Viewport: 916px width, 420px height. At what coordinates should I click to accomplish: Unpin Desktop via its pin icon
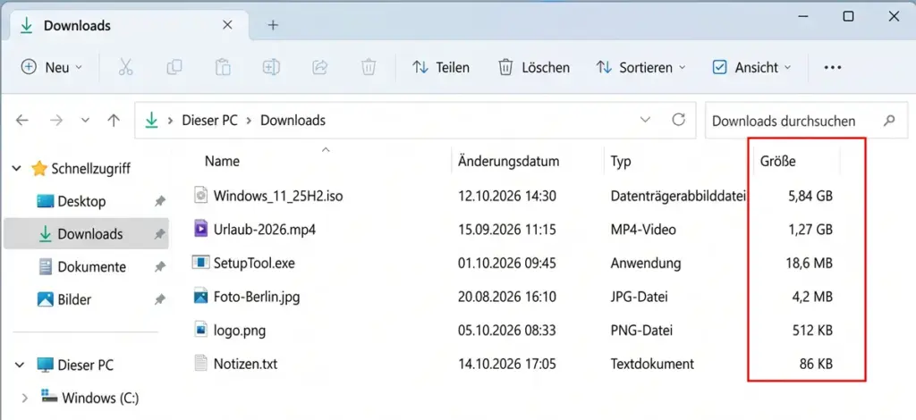[159, 202]
